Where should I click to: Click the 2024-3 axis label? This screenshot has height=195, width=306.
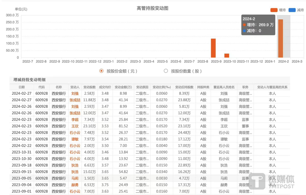point(297,61)
